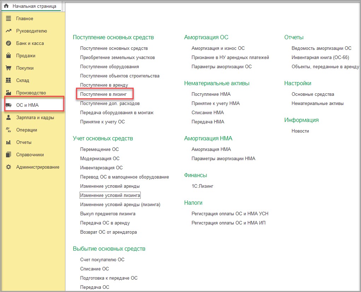
Task: Open the Производство section
Action: (x=31, y=93)
